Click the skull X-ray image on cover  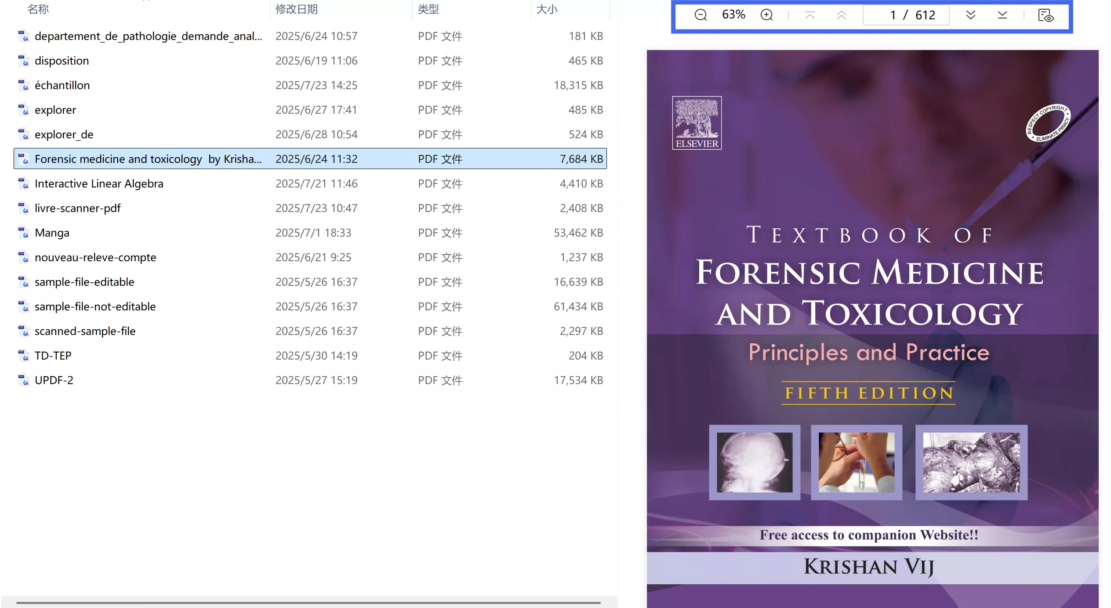pyautogui.click(x=754, y=462)
